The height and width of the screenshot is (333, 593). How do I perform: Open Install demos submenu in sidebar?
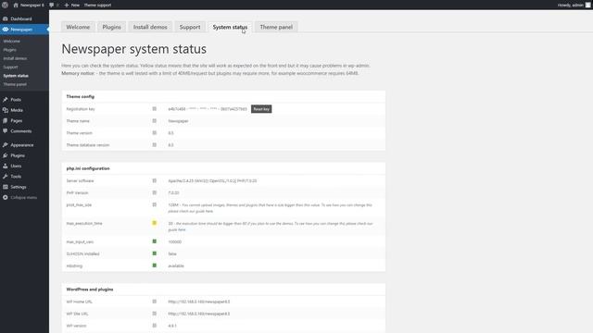[15, 58]
